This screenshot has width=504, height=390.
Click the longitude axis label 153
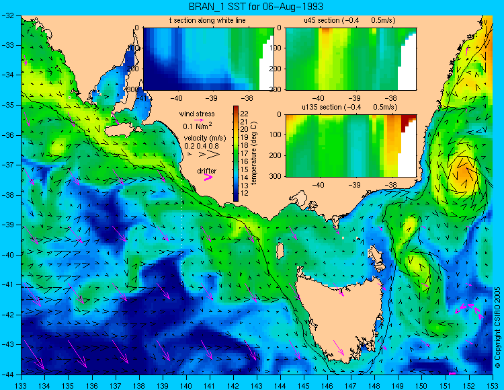pyautogui.click(x=493, y=385)
